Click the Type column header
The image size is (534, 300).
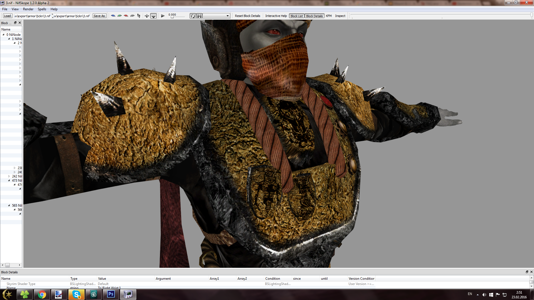click(83, 279)
